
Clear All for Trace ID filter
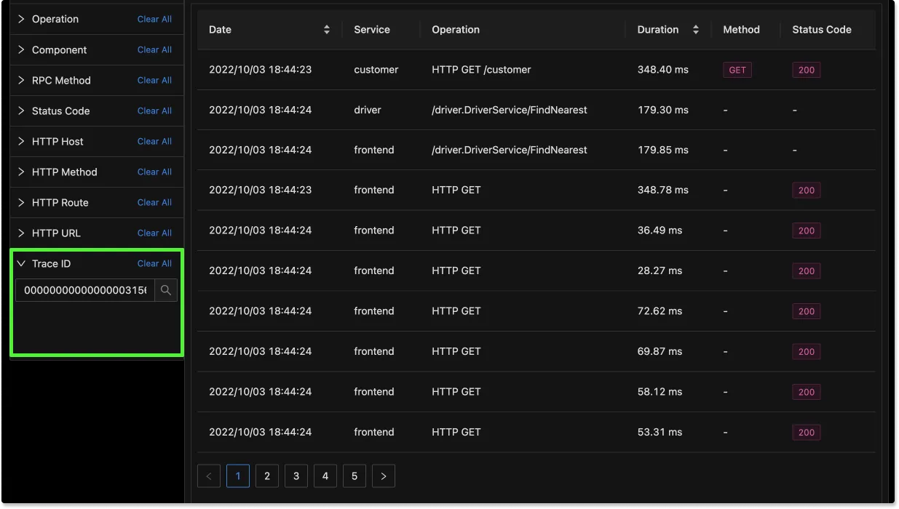(154, 263)
